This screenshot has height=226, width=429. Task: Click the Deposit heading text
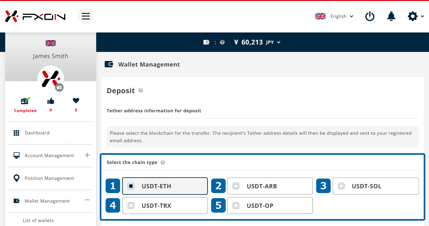click(x=121, y=91)
